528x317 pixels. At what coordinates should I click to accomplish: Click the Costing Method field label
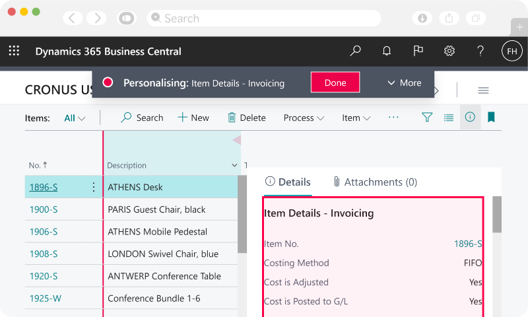tap(296, 263)
